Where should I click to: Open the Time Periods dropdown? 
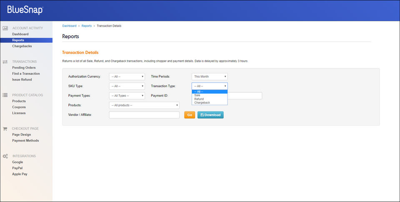210,76
